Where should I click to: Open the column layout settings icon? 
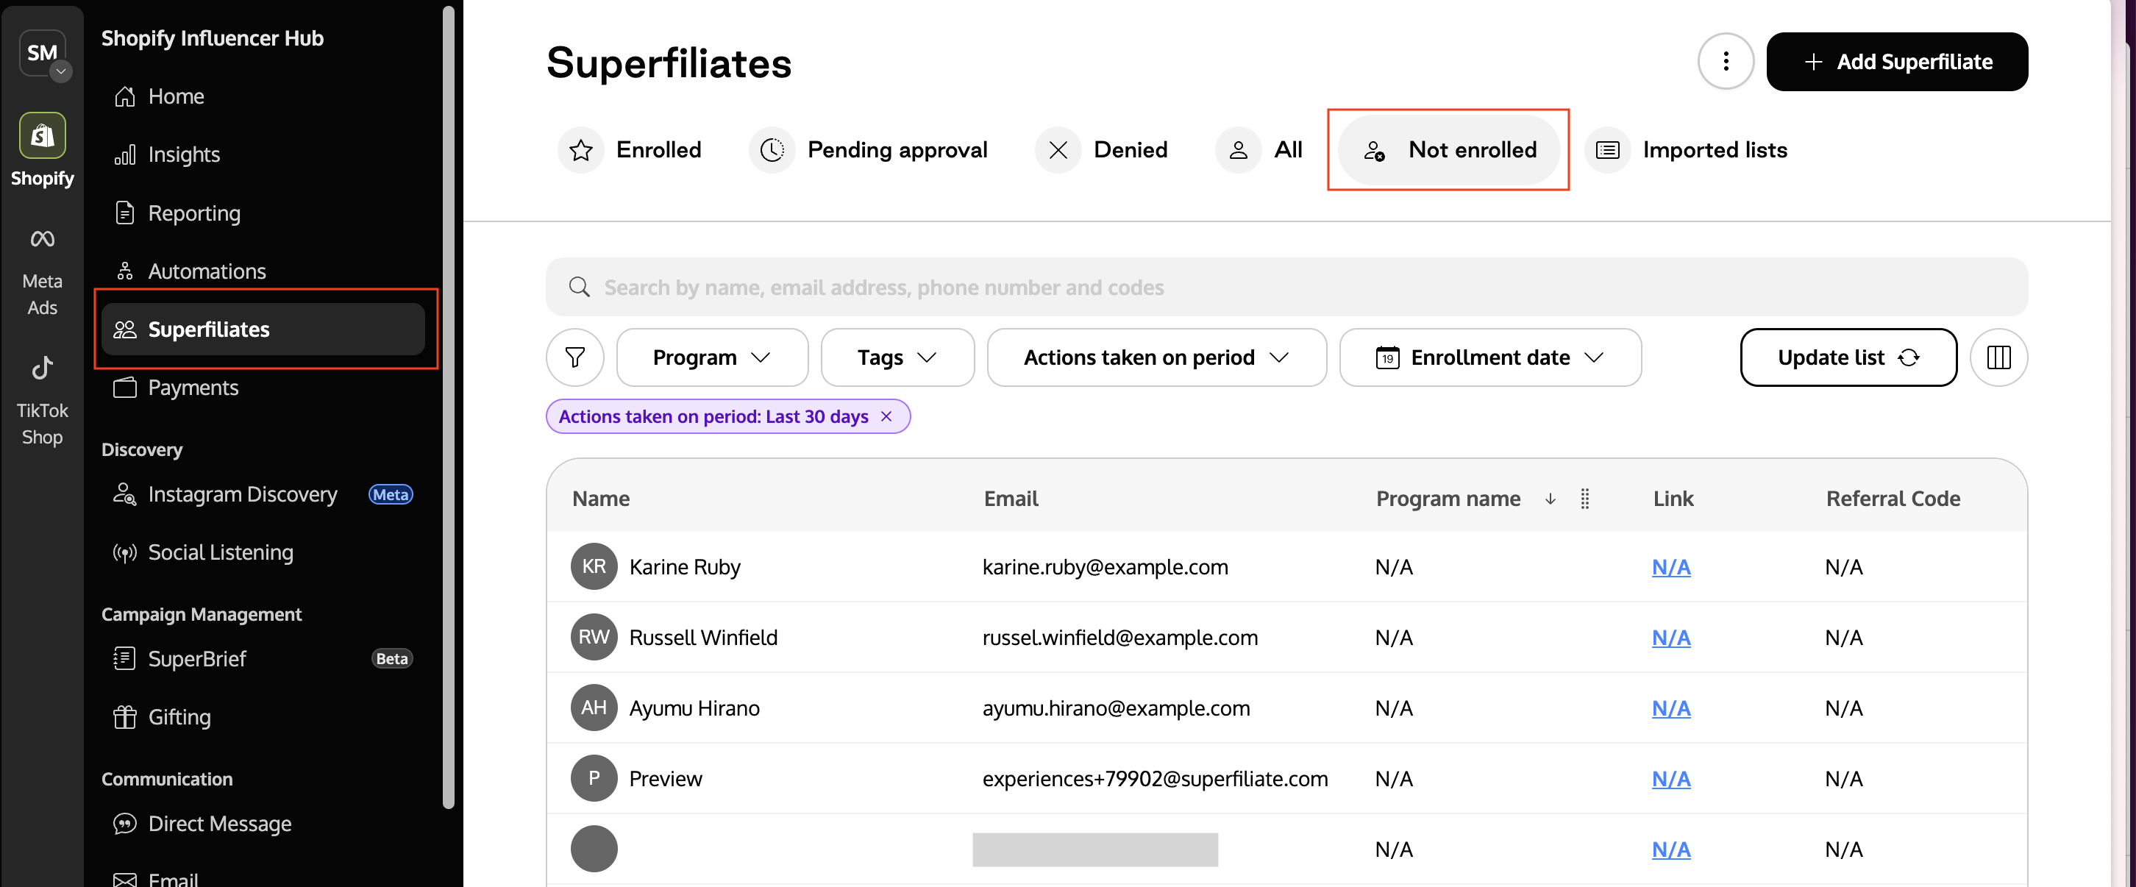click(x=1998, y=357)
